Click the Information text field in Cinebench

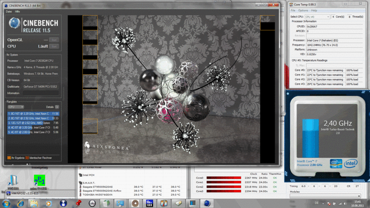click(41, 93)
